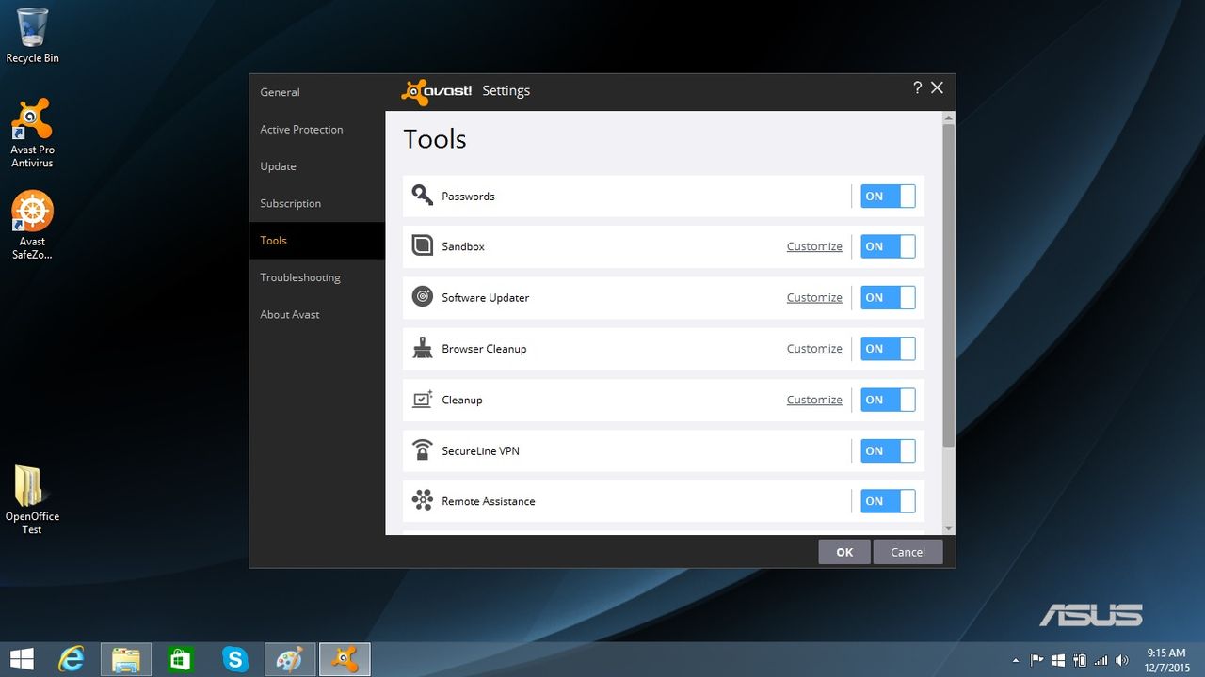Select the Tools settings tab
This screenshot has height=677, width=1205.
click(x=317, y=241)
